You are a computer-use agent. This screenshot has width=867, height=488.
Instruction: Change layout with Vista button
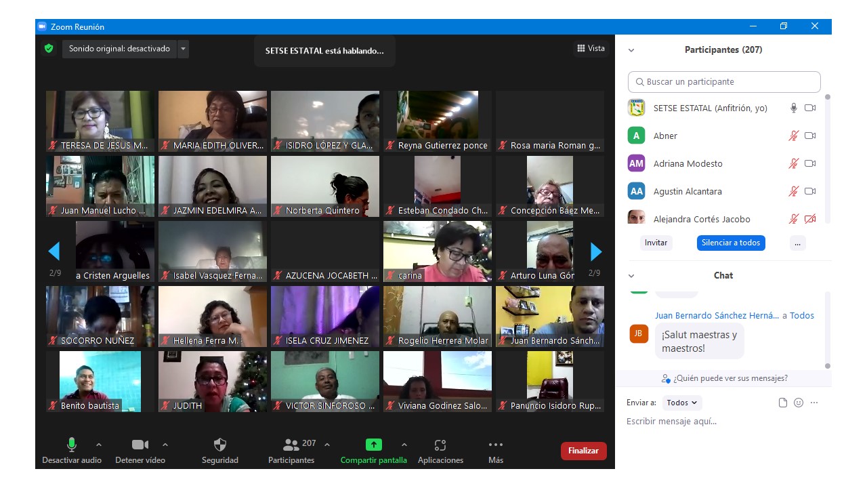click(591, 48)
